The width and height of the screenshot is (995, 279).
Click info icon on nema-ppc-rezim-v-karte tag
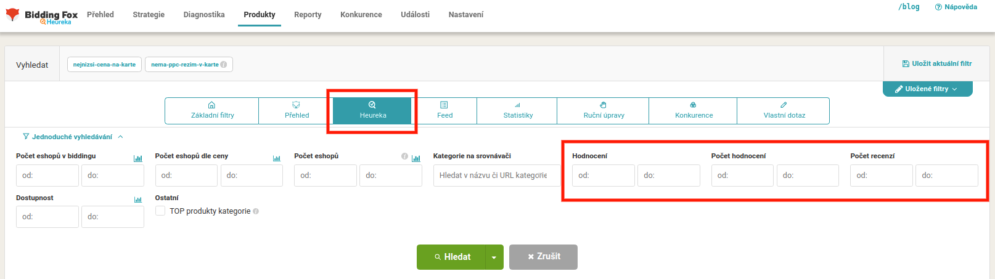[x=224, y=65]
